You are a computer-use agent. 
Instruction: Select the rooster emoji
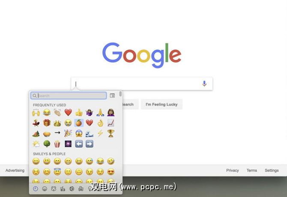pos(36,123)
